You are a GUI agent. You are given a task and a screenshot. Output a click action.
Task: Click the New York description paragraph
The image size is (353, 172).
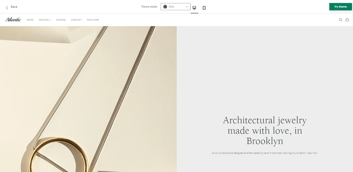[265, 153]
